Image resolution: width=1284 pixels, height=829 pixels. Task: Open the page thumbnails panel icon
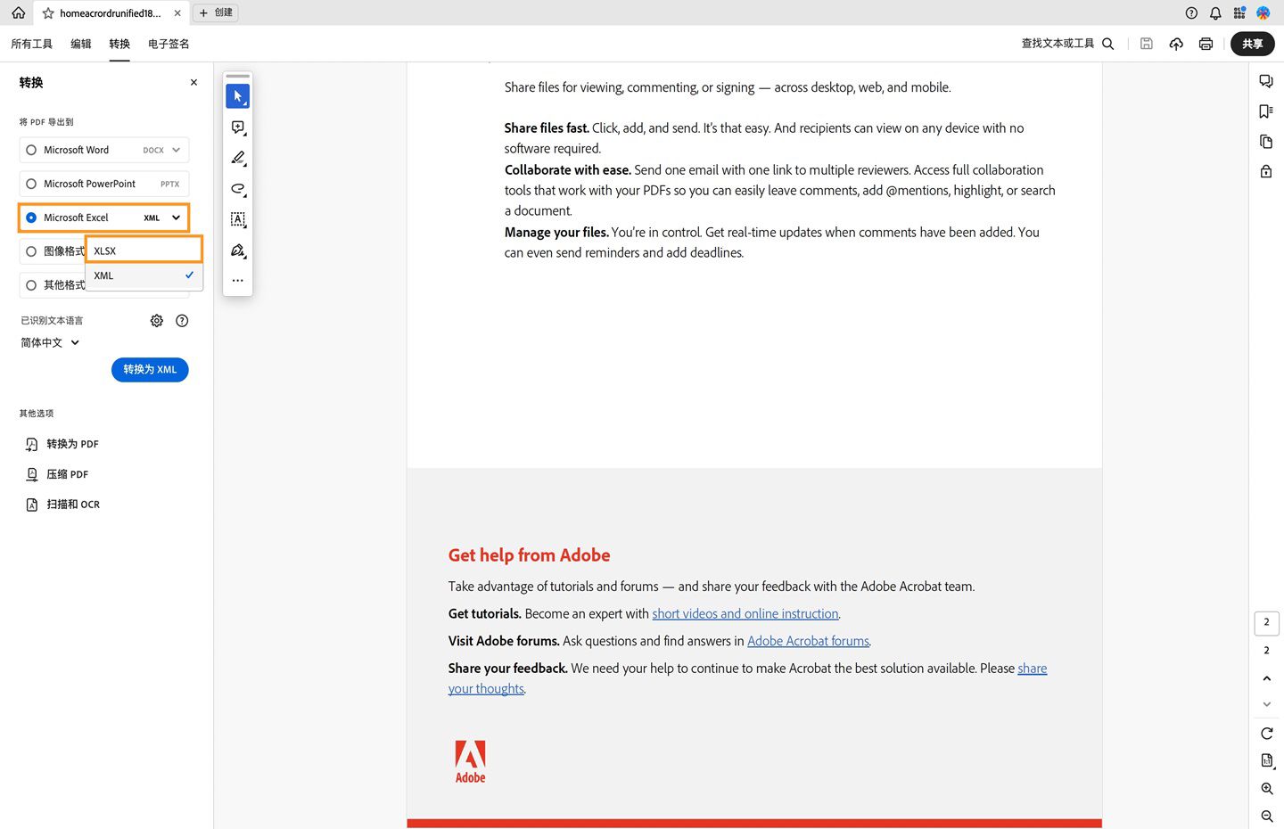click(x=1266, y=142)
